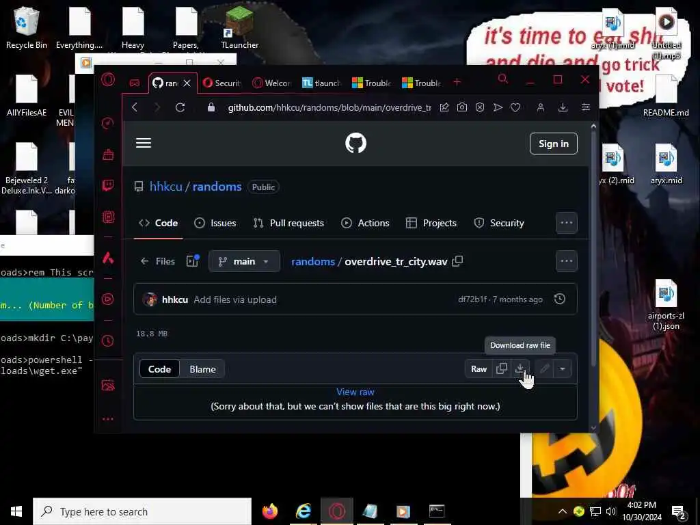Open the View raw link
Screen dimensions: 700x525
(355, 392)
